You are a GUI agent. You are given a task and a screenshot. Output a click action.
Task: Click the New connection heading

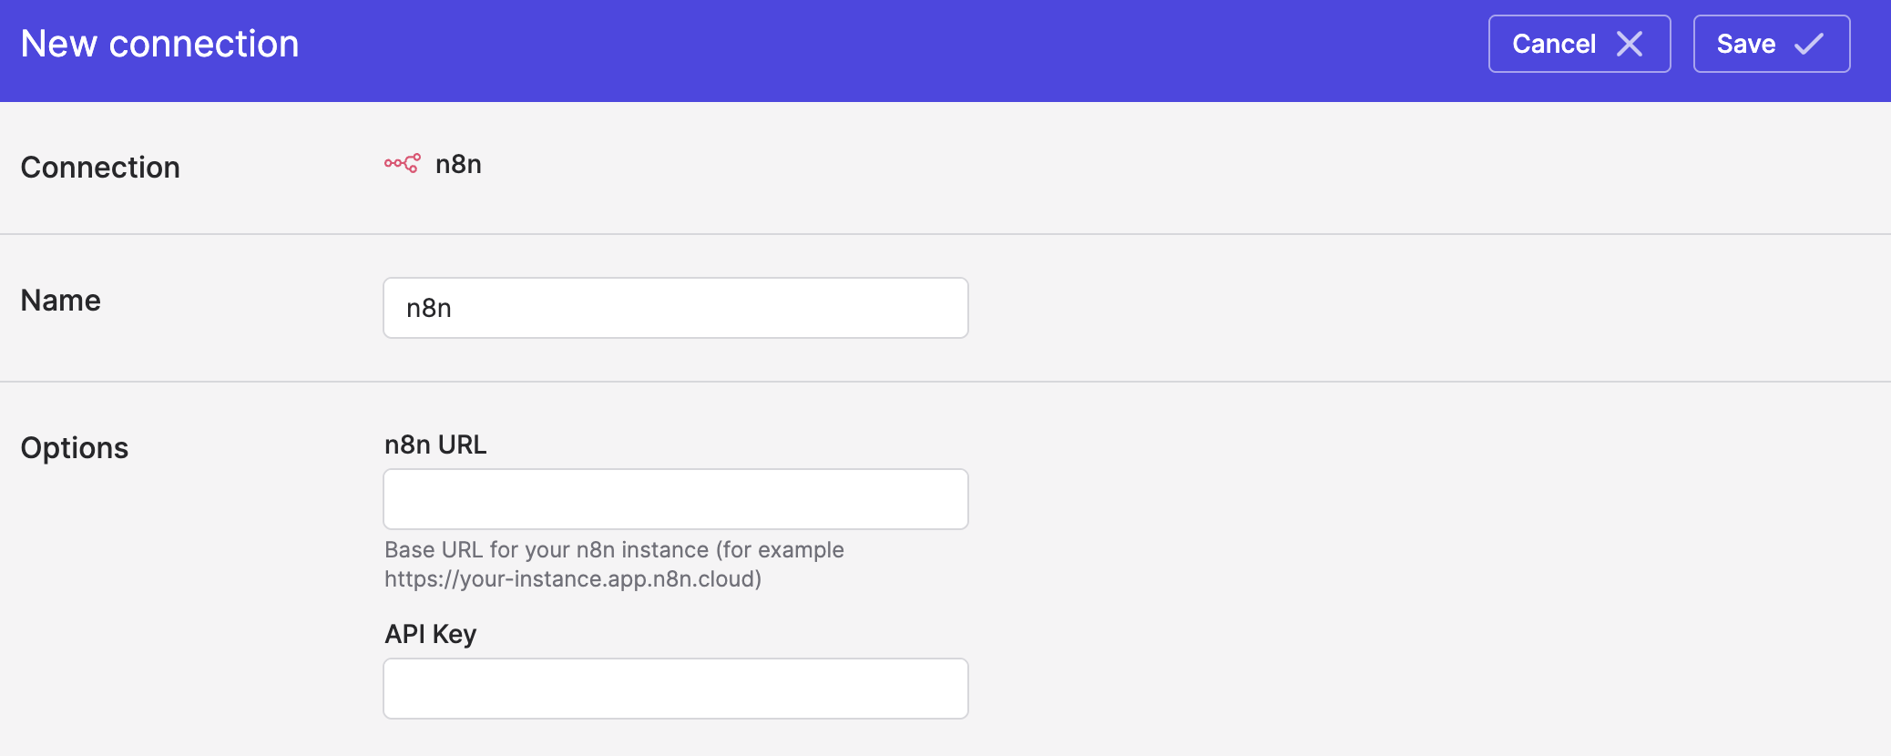click(160, 44)
